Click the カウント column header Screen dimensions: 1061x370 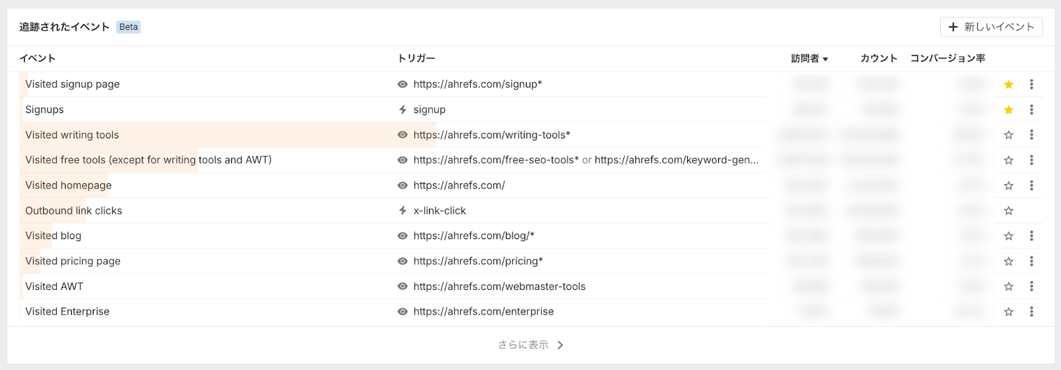tap(879, 58)
